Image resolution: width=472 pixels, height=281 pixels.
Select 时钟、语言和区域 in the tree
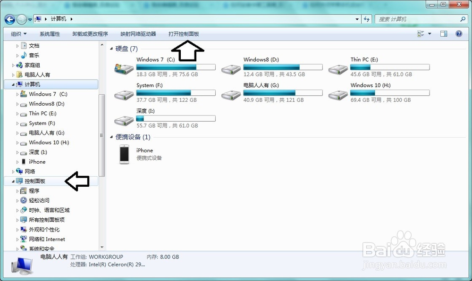point(50,210)
